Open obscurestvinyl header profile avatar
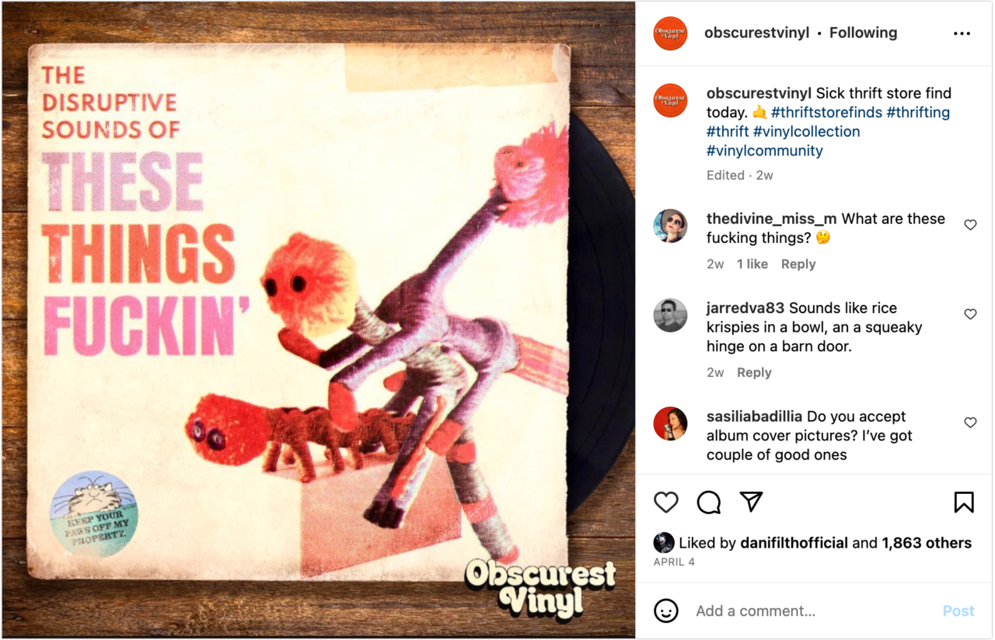 (x=670, y=33)
